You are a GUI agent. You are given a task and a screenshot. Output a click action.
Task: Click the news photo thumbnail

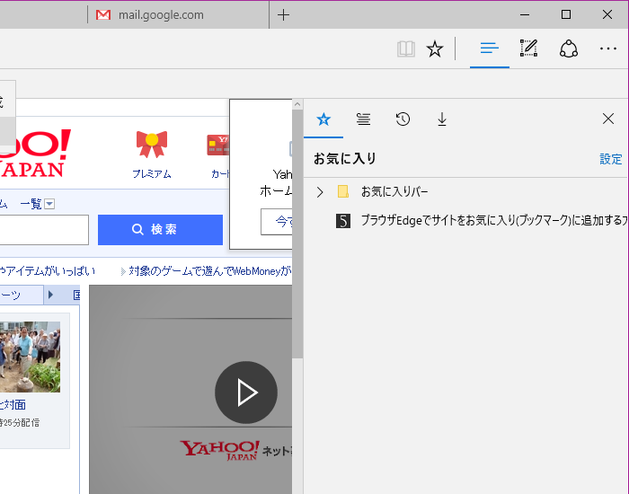tap(30, 357)
